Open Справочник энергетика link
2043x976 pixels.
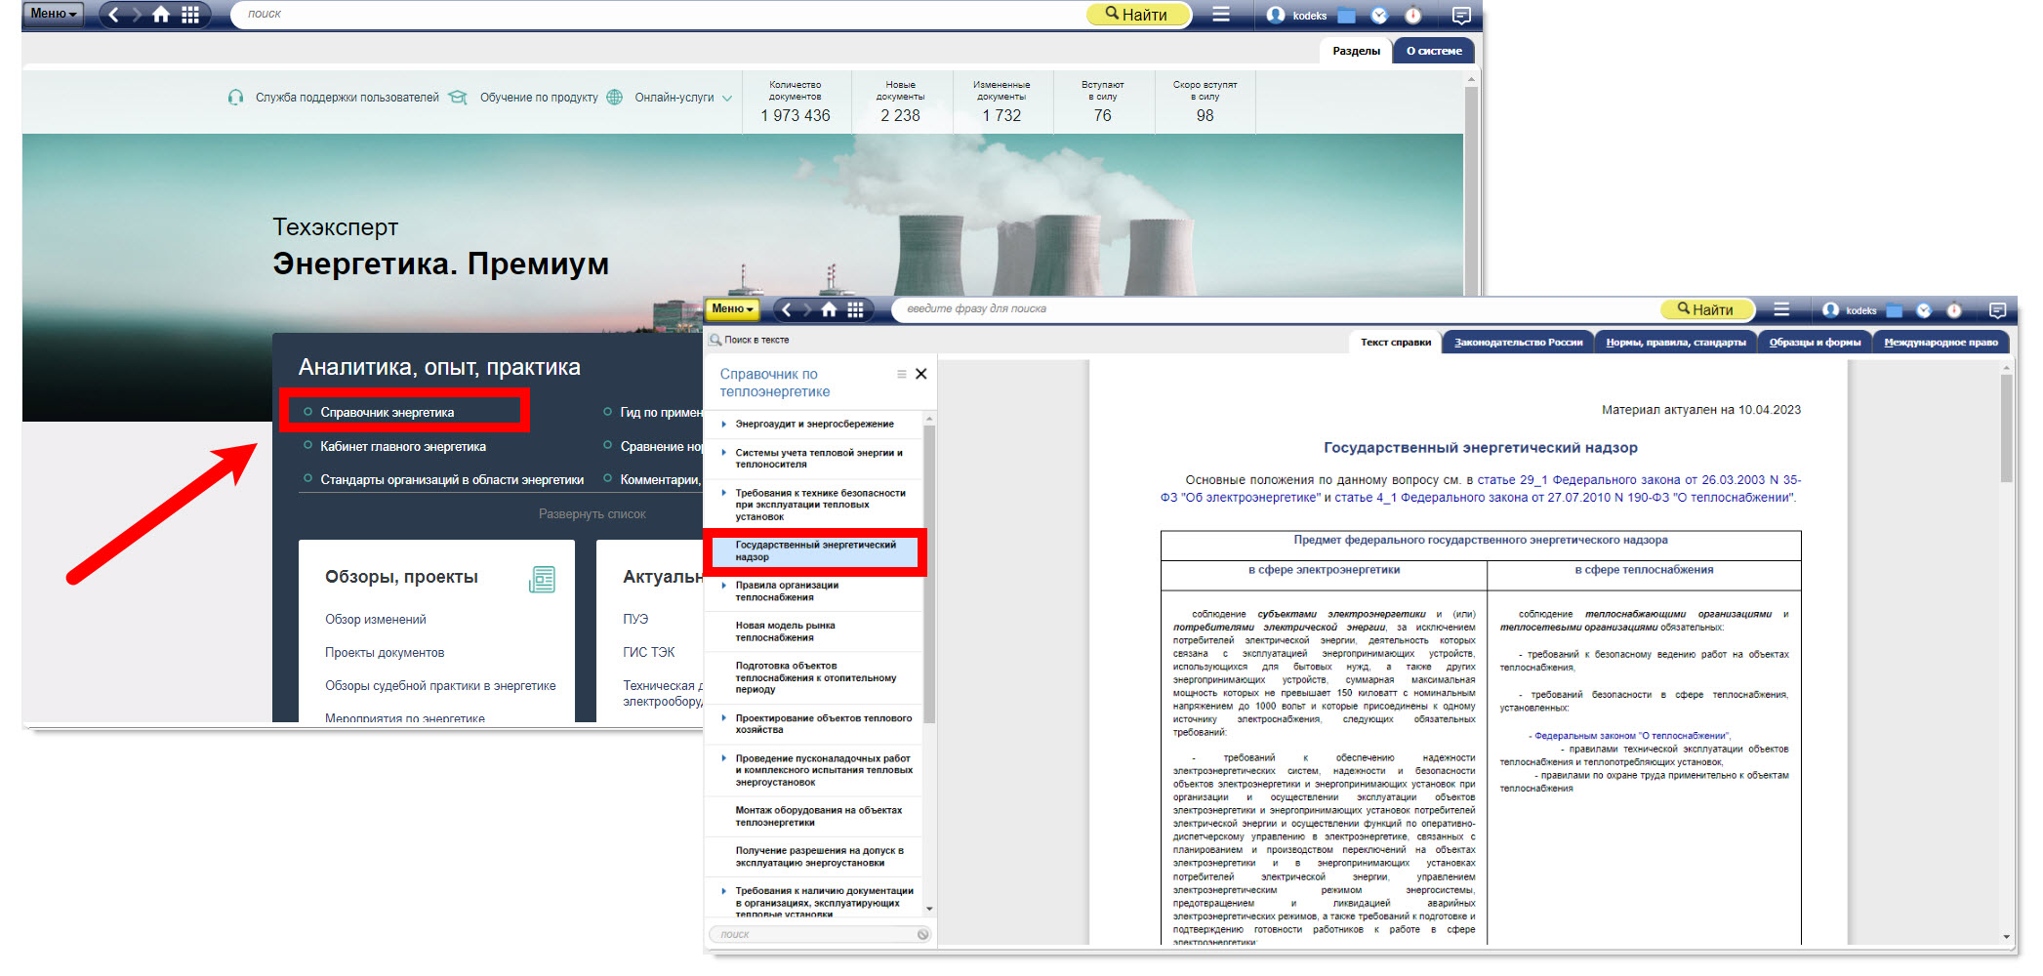tap(387, 413)
